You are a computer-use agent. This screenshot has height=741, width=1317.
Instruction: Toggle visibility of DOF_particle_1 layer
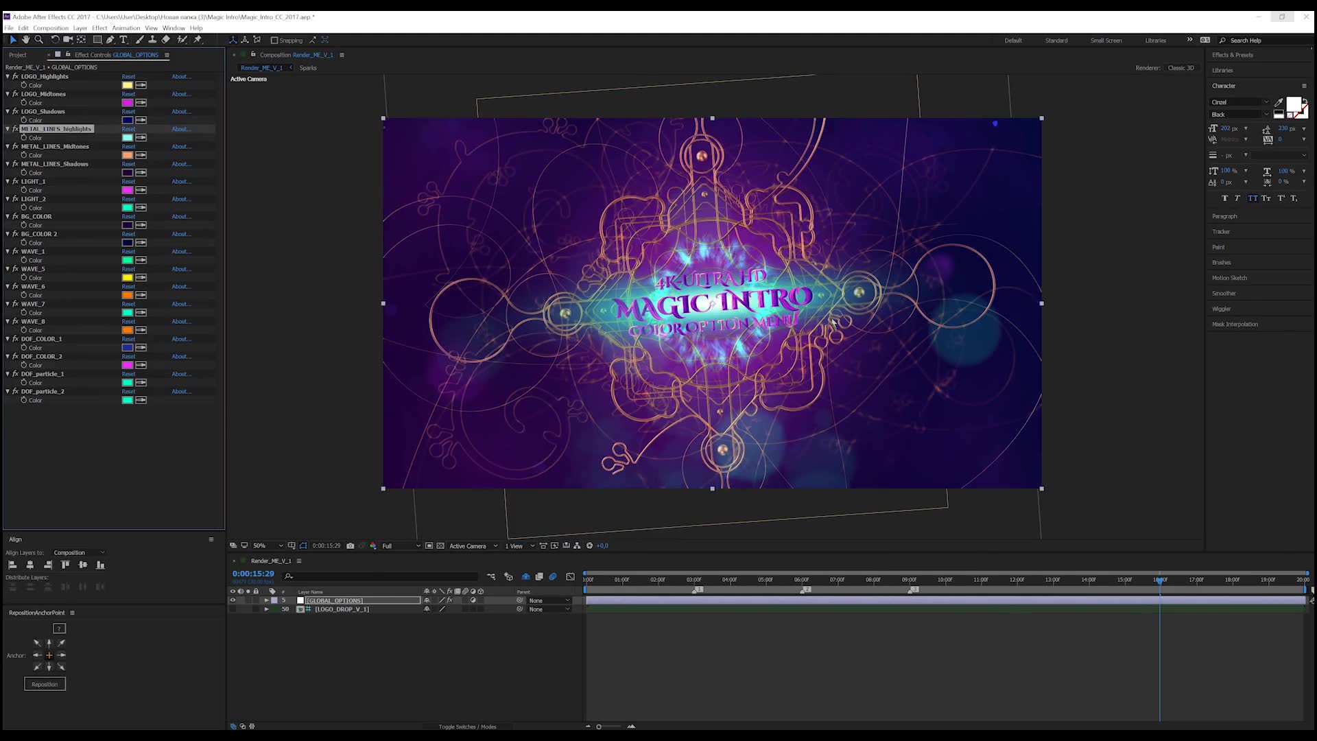pyautogui.click(x=15, y=373)
